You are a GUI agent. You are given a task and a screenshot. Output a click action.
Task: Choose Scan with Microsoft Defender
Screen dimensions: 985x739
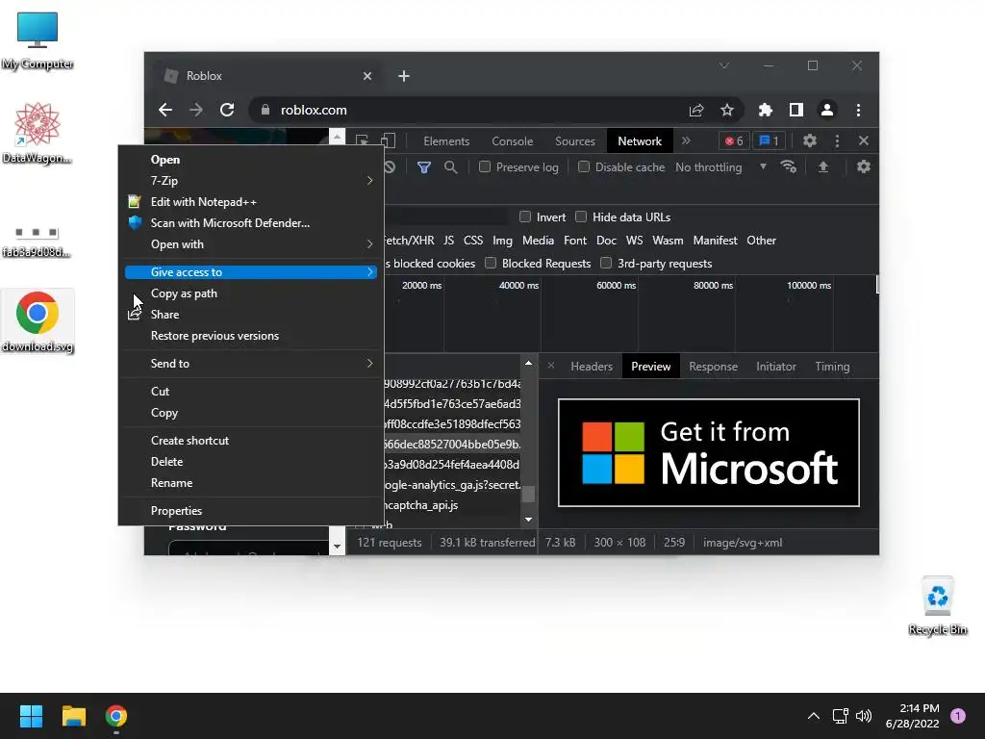click(x=251, y=223)
